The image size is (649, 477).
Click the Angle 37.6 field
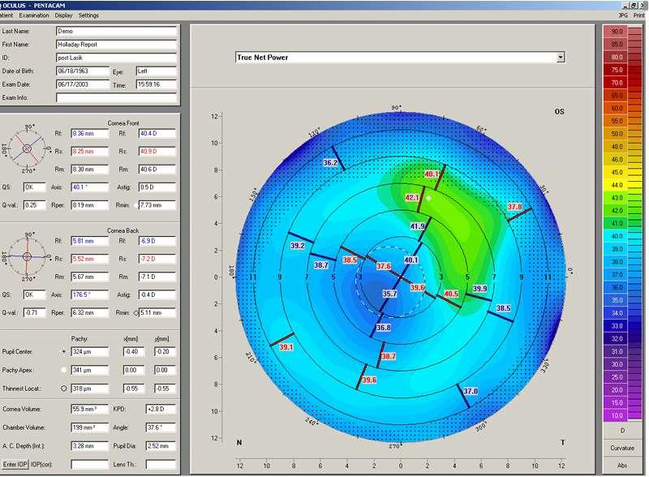(x=161, y=428)
